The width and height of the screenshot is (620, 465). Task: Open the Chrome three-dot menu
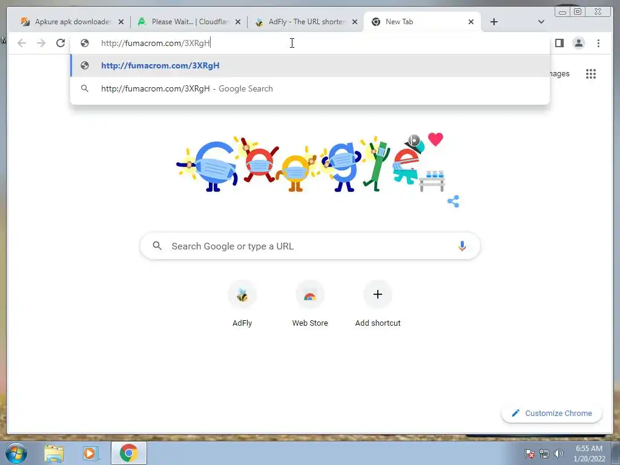coord(598,43)
